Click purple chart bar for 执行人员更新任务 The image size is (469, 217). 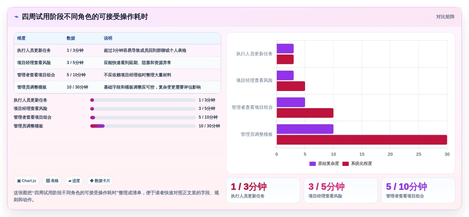tap(285, 49)
